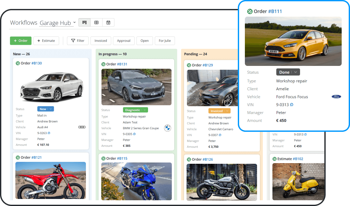Open the Filter options
Viewport: 350px width, 206px height.
pos(78,41)
